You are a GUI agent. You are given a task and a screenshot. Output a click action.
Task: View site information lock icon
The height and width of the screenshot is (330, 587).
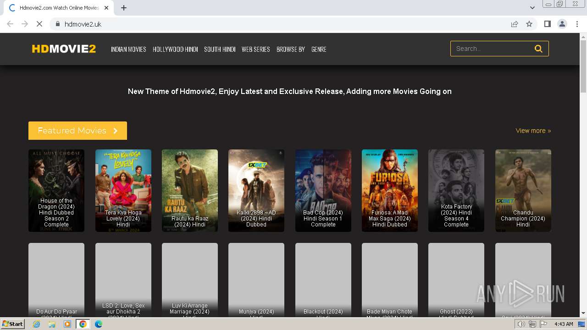(57, 24)
